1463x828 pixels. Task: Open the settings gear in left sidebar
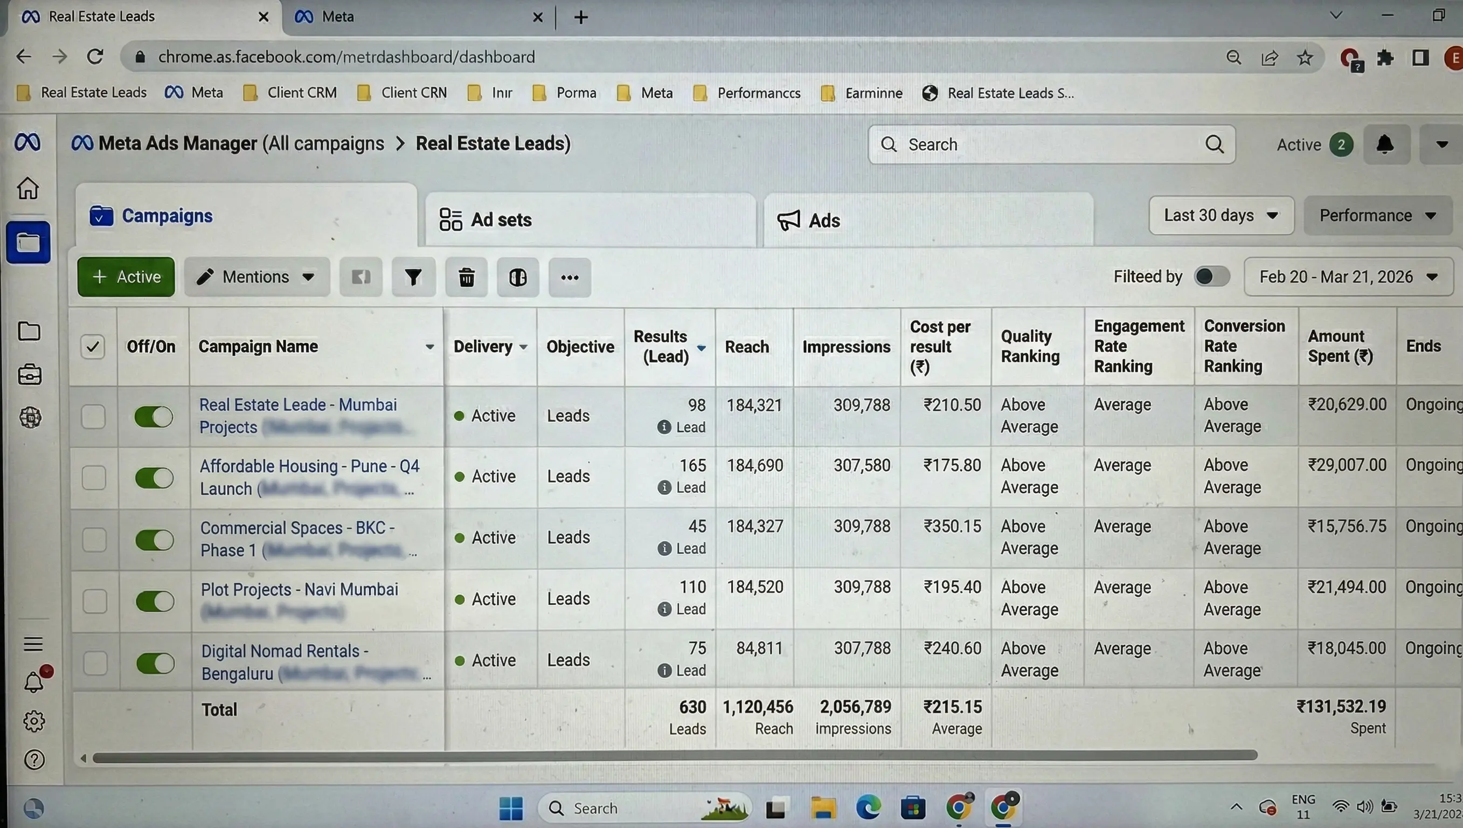(x=34, y=721)
